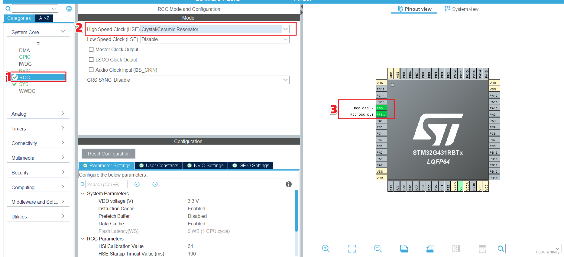564x257 pixels.
Task: Switch to System view tab
Action: 462,9
